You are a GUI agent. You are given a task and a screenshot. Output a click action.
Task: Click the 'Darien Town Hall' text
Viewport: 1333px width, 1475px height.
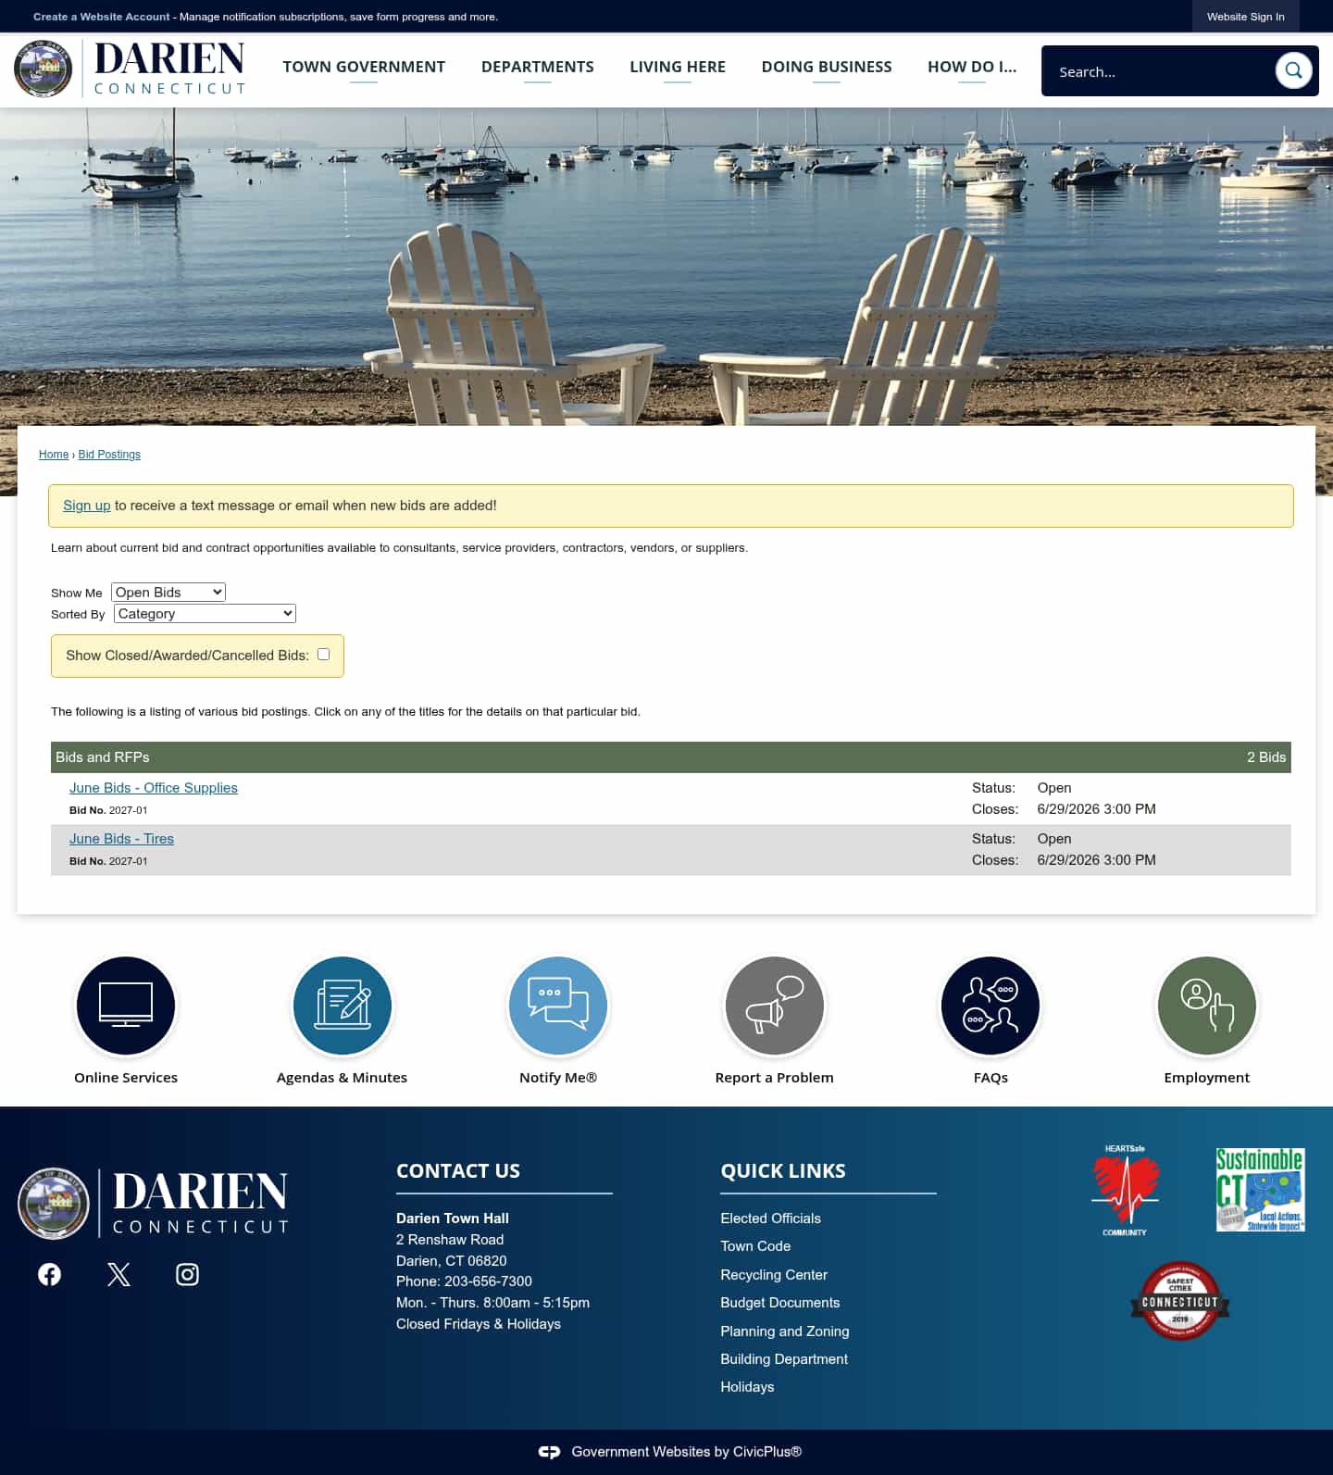[x=453, y=1219]
